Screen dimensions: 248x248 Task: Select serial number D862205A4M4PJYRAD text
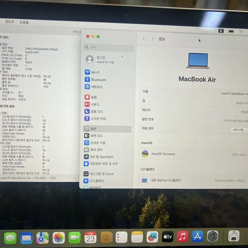coord(41,49)
